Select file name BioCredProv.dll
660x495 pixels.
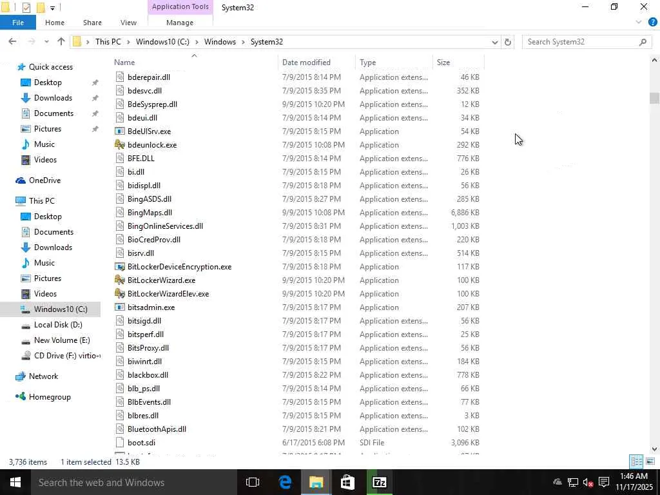click(x=153, y=240)
